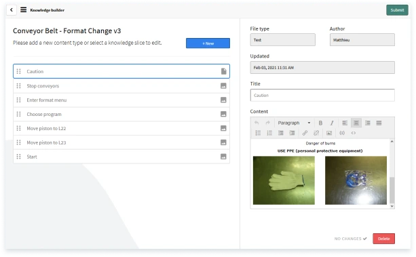Viewport: 416px width, 257px height.
Task: Redo the edit in content editor
Action: click(x=267, y=123)
